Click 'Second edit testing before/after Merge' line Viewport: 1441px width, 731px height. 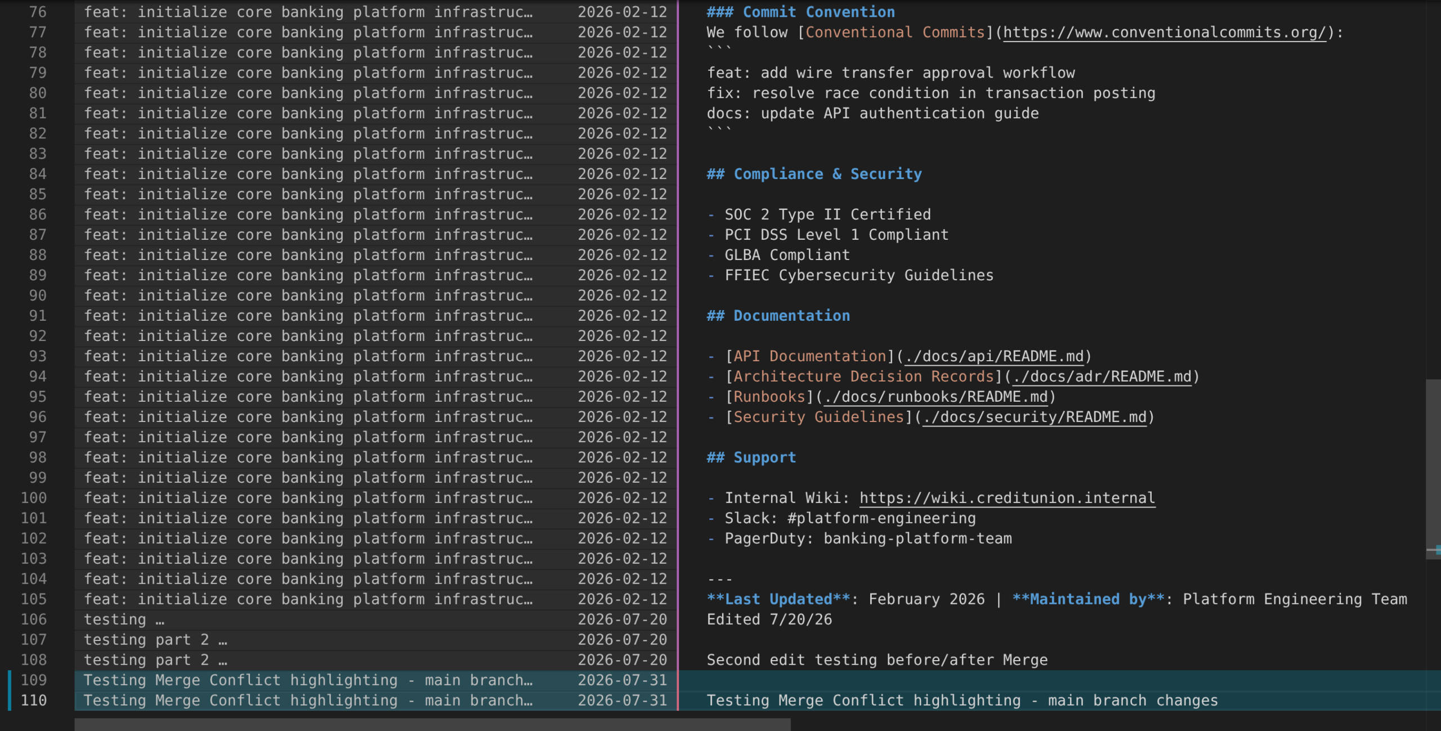pos(877,661)
